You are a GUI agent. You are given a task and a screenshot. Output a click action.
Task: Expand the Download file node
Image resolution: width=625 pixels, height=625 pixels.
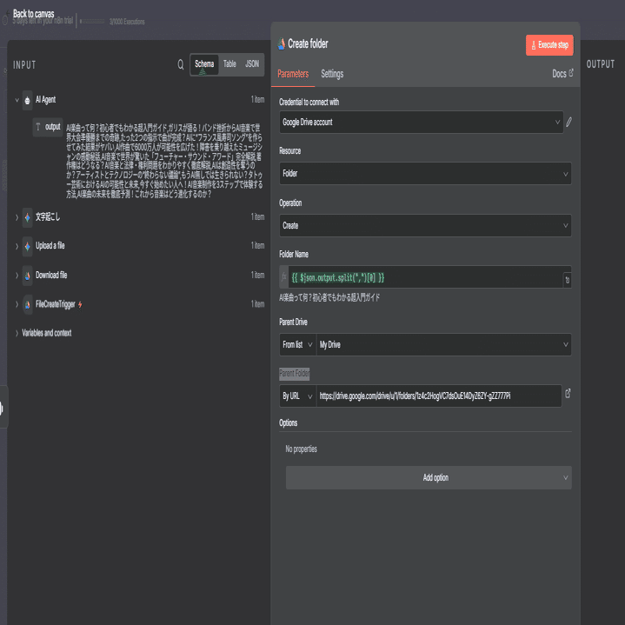(x=17, y=276)
